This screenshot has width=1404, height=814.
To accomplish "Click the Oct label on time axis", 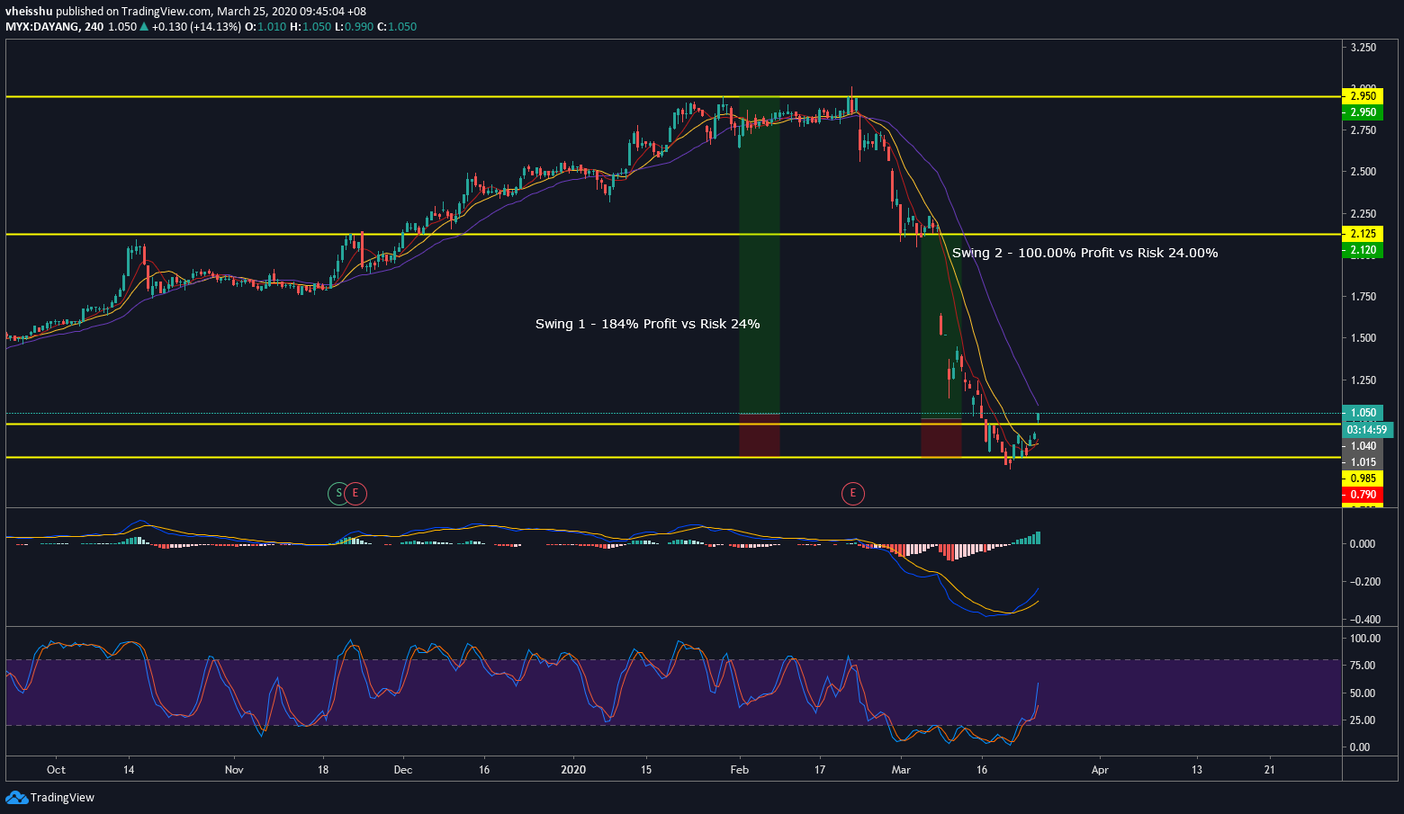I will coord(56,770).
